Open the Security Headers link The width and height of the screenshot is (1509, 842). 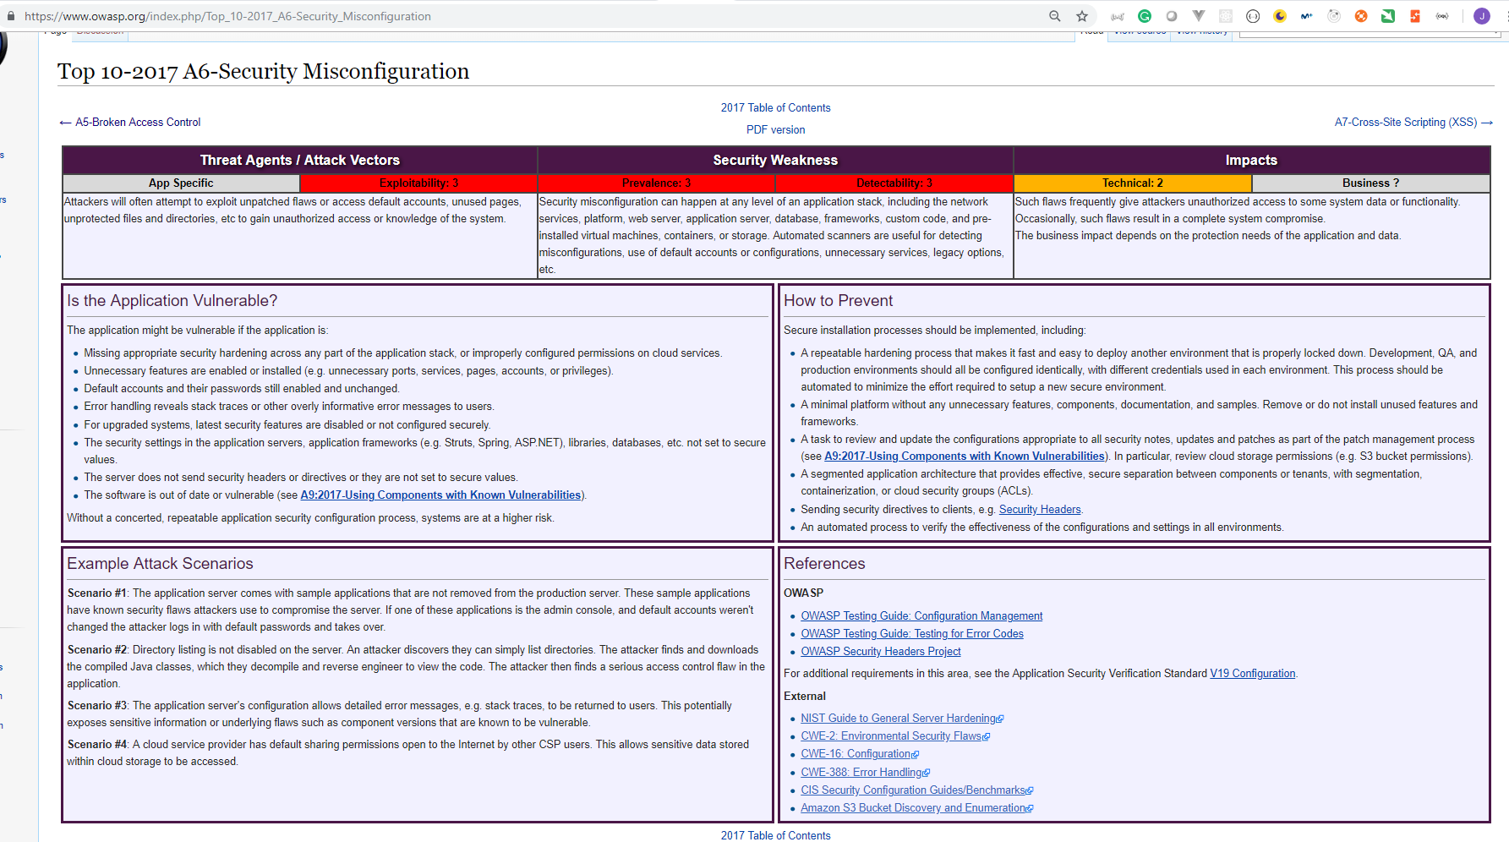point(1040,510)
